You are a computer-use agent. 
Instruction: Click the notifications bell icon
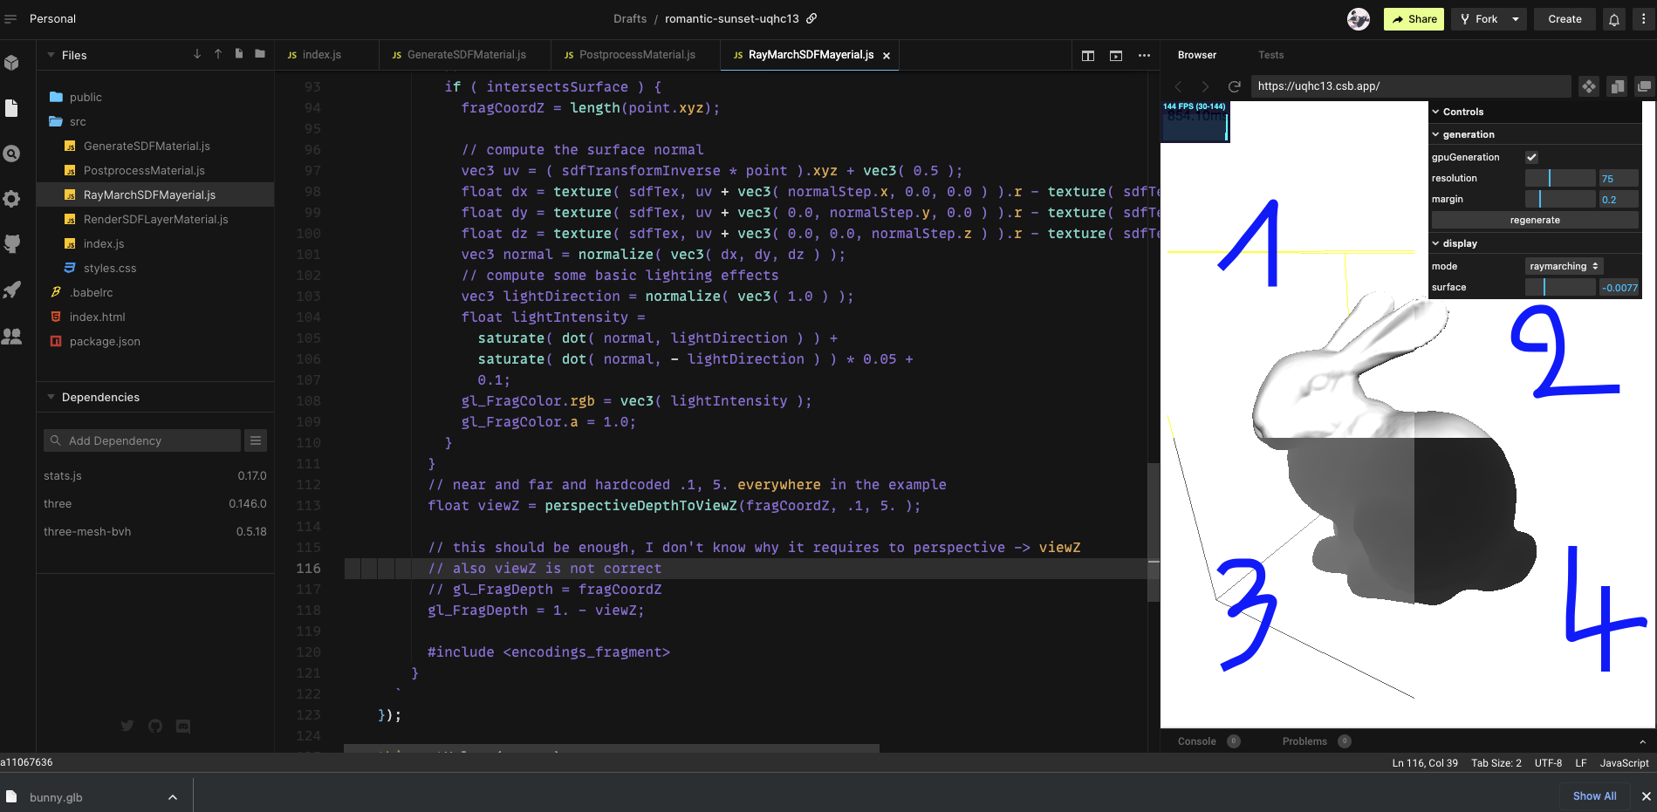point(1613,18)
